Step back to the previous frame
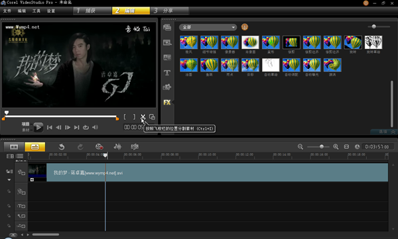 (x=58, y=127)
